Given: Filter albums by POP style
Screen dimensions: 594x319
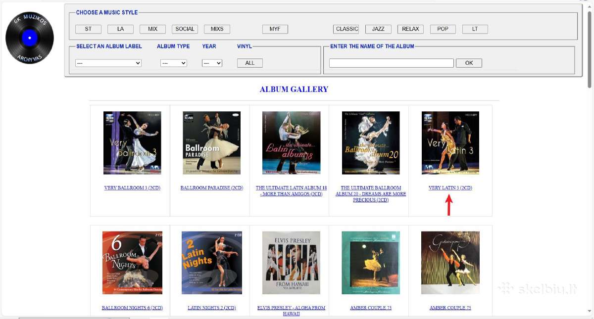Looking at the screenshot, I should click(443, 29).
